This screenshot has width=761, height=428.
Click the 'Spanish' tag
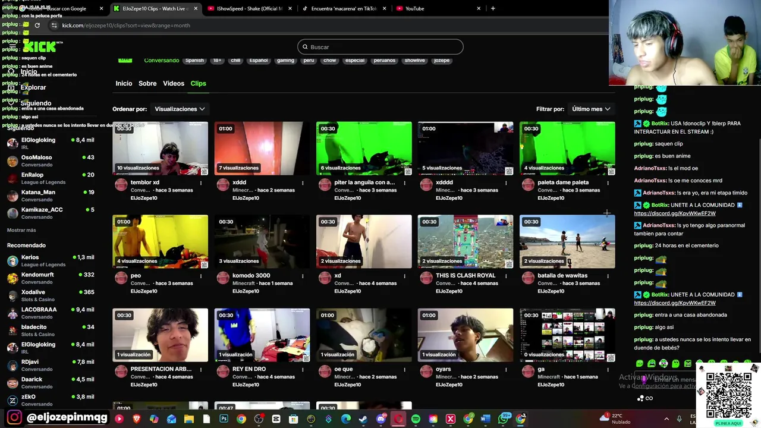[x=194, y=60]
